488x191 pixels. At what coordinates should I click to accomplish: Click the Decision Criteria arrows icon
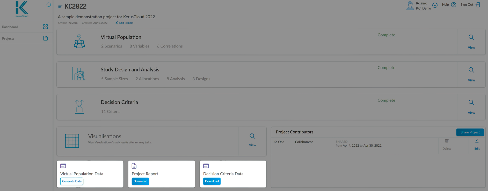[79, 107]
